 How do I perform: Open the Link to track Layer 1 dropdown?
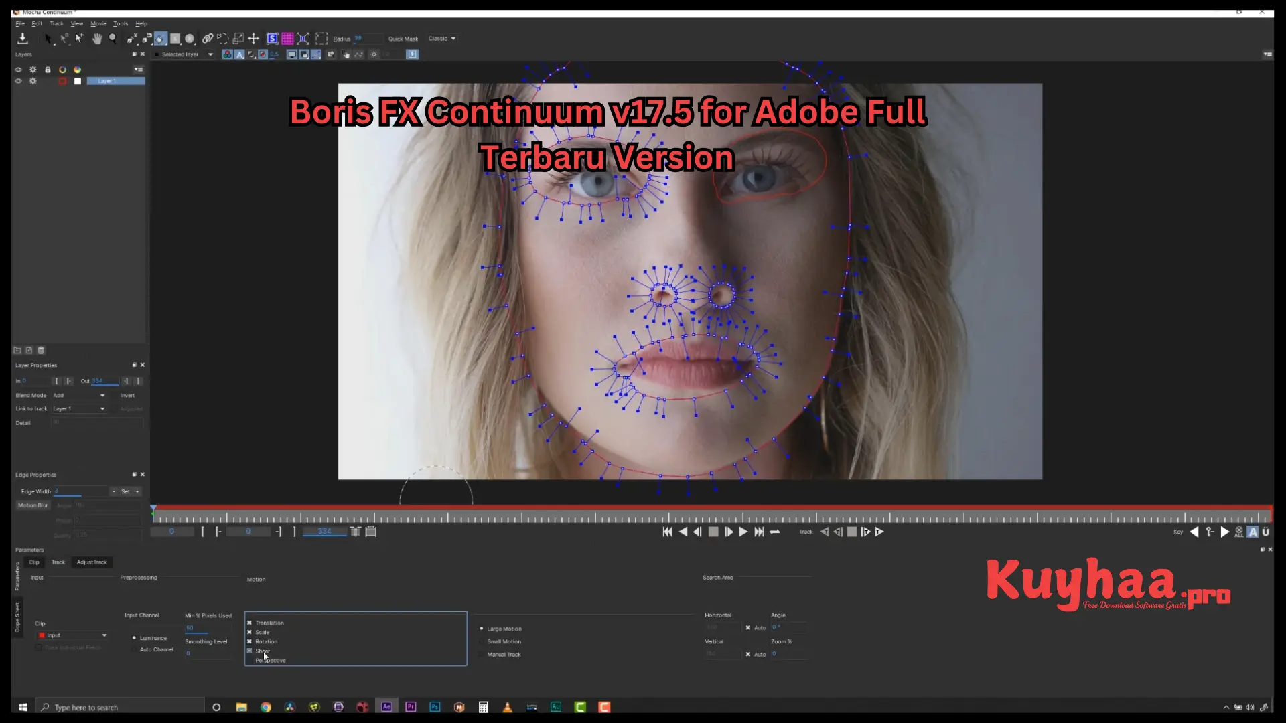(x=79, y=408)
